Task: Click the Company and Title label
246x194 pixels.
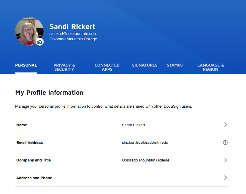Action: pyautogui.click(x=34, y=160)
